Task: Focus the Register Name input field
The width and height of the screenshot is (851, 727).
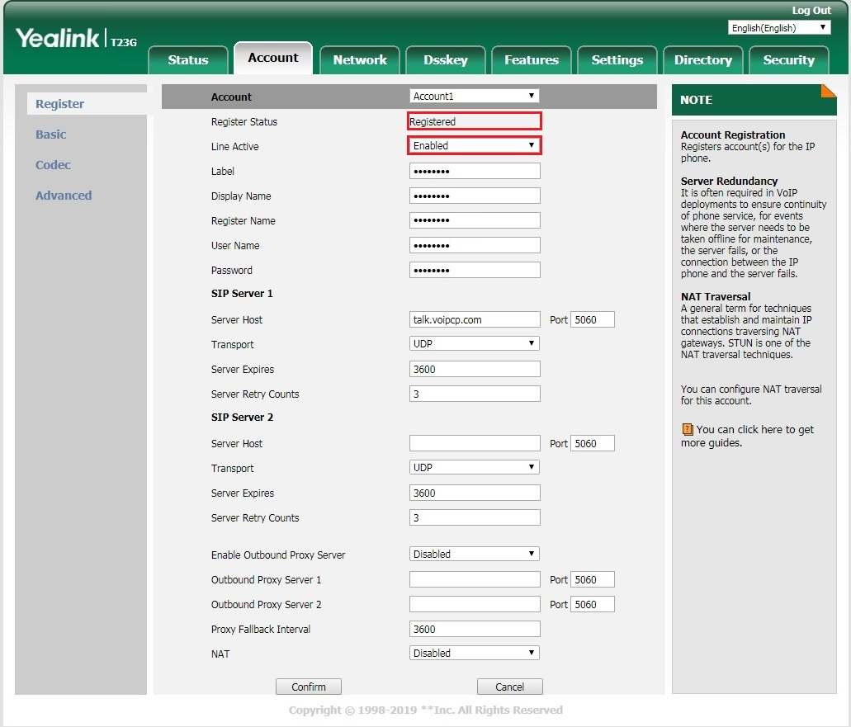Action: point(475,220)
